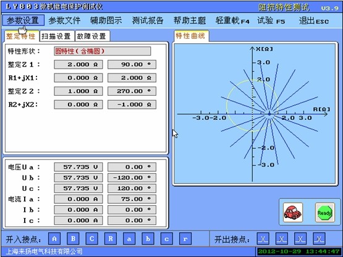
Task: Select input contact indicator R
Action: click(x=111, y=239)
